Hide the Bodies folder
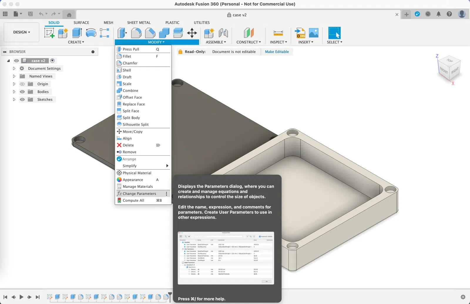 (22, 92)
